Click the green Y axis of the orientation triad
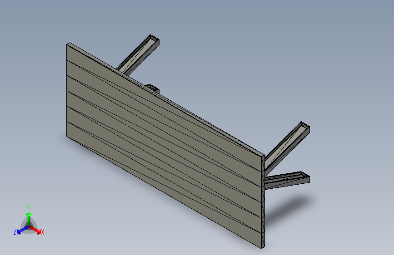 point(29,219)
